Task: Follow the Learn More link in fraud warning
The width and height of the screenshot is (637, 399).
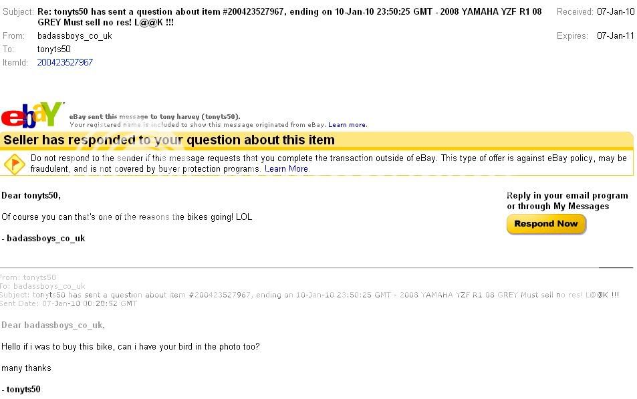Action: pyautogui.click(x=286, y=169)
